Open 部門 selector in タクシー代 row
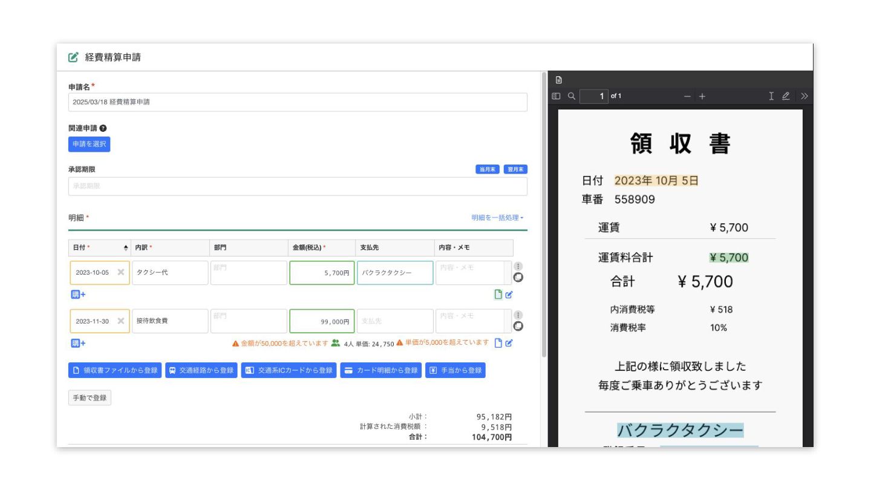Image resolution: width=871 pixels, height=490 pixels. click(249, 273)
